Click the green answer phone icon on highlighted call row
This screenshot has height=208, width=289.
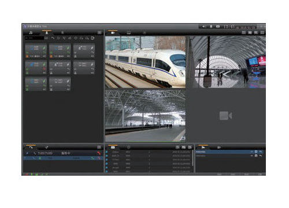point(93,158)
